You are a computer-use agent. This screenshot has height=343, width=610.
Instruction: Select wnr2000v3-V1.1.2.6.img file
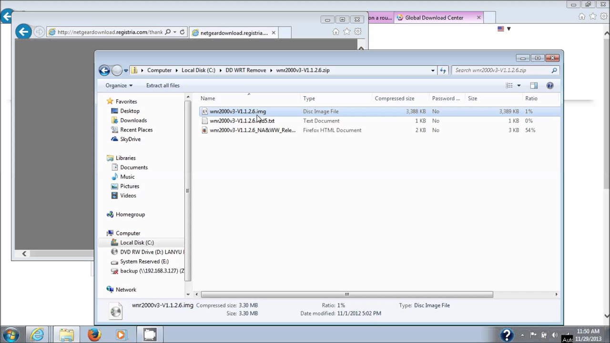tap(238, 111)
